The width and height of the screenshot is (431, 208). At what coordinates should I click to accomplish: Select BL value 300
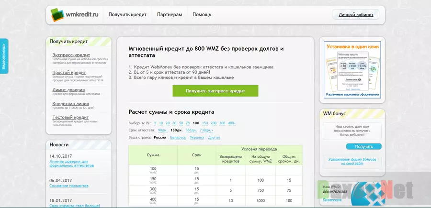222,123
